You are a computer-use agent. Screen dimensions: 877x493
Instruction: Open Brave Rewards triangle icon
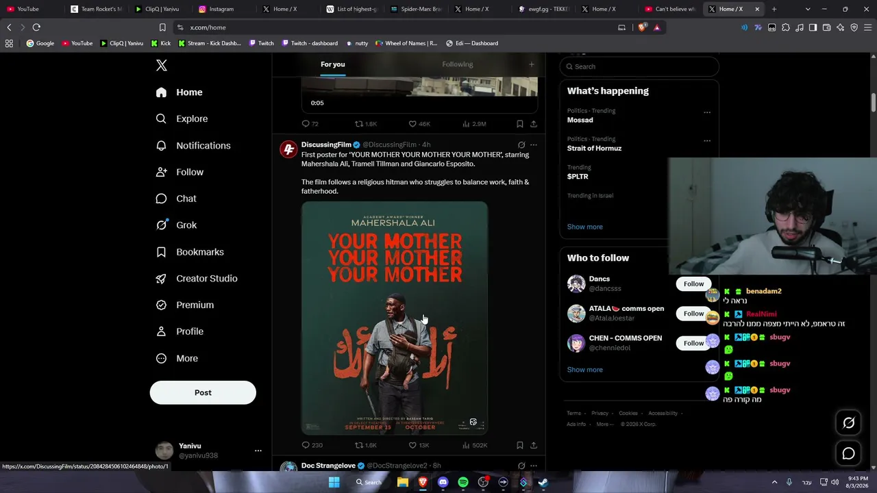click(x=656, y=27)
